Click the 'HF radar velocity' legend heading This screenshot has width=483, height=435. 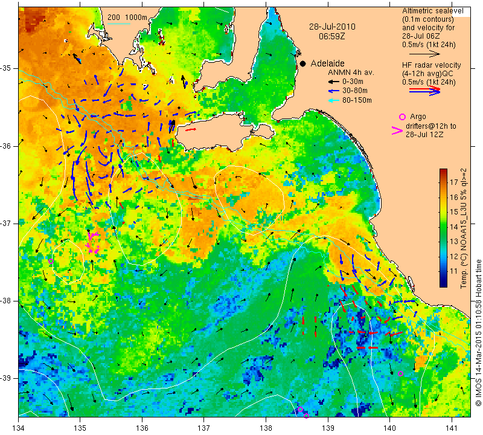tap(432, 65)
